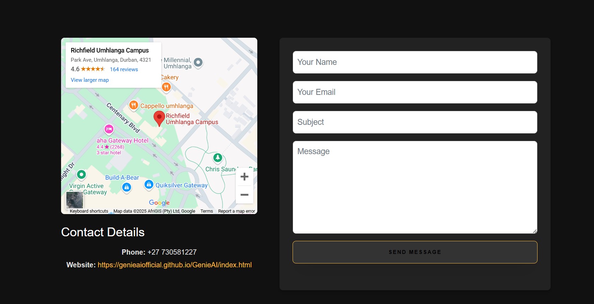Zoom out on the map

point(244,195)
